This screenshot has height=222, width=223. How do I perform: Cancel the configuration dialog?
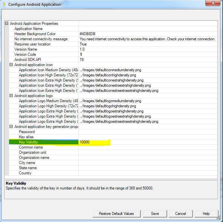pos(181,214)
